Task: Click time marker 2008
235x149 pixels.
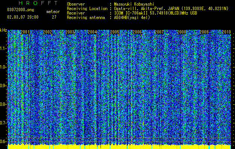Action: click(182, 32)
